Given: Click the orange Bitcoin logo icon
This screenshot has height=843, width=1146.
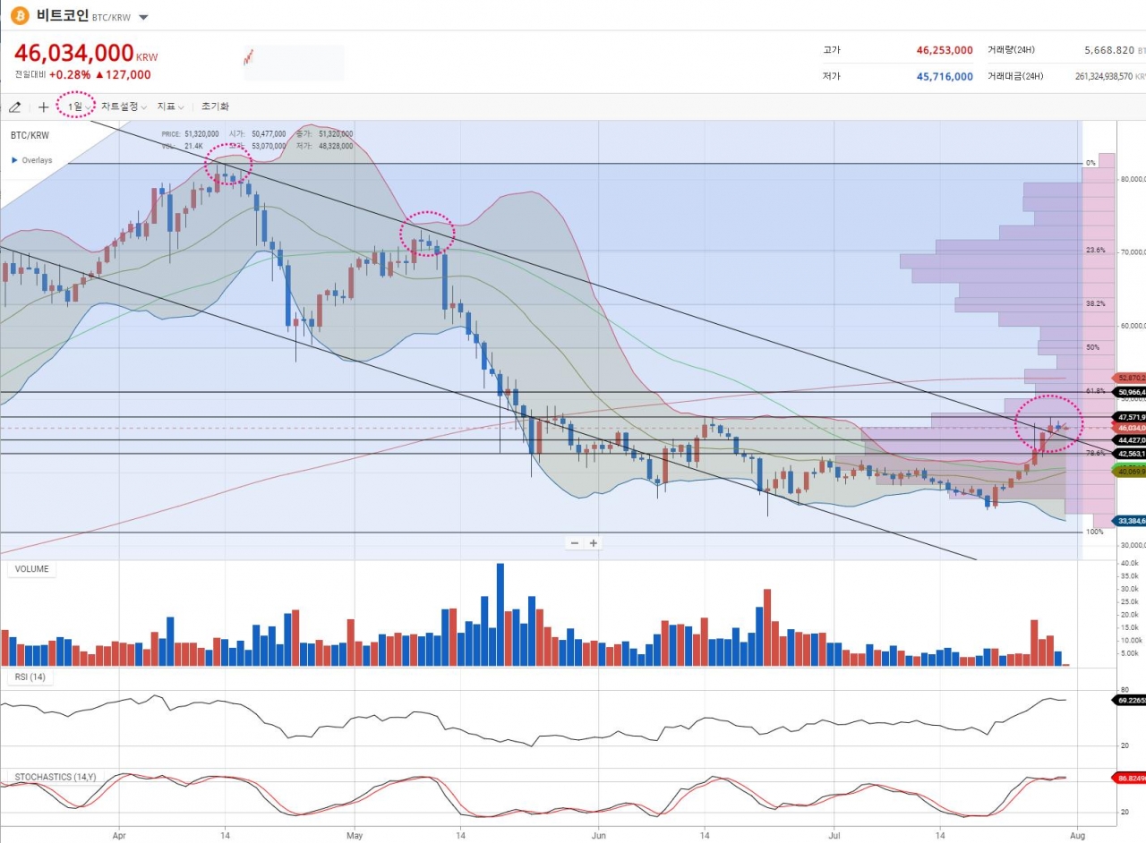Looking at the screenshot, I should click(19, 16).
